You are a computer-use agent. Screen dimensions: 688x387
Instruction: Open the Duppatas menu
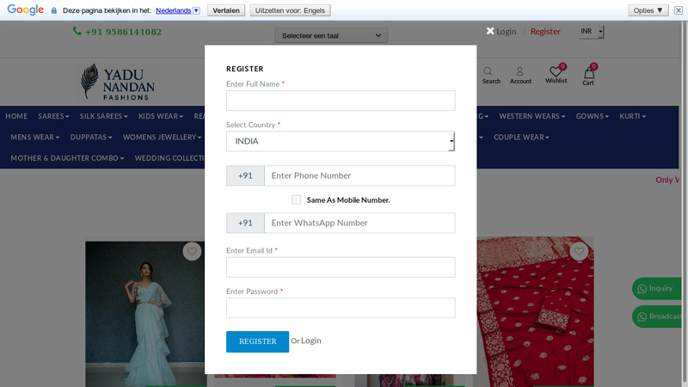(91, 138)
